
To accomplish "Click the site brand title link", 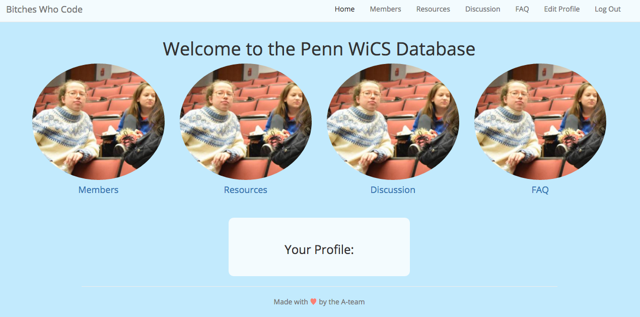I will click(x=44, y=9).
